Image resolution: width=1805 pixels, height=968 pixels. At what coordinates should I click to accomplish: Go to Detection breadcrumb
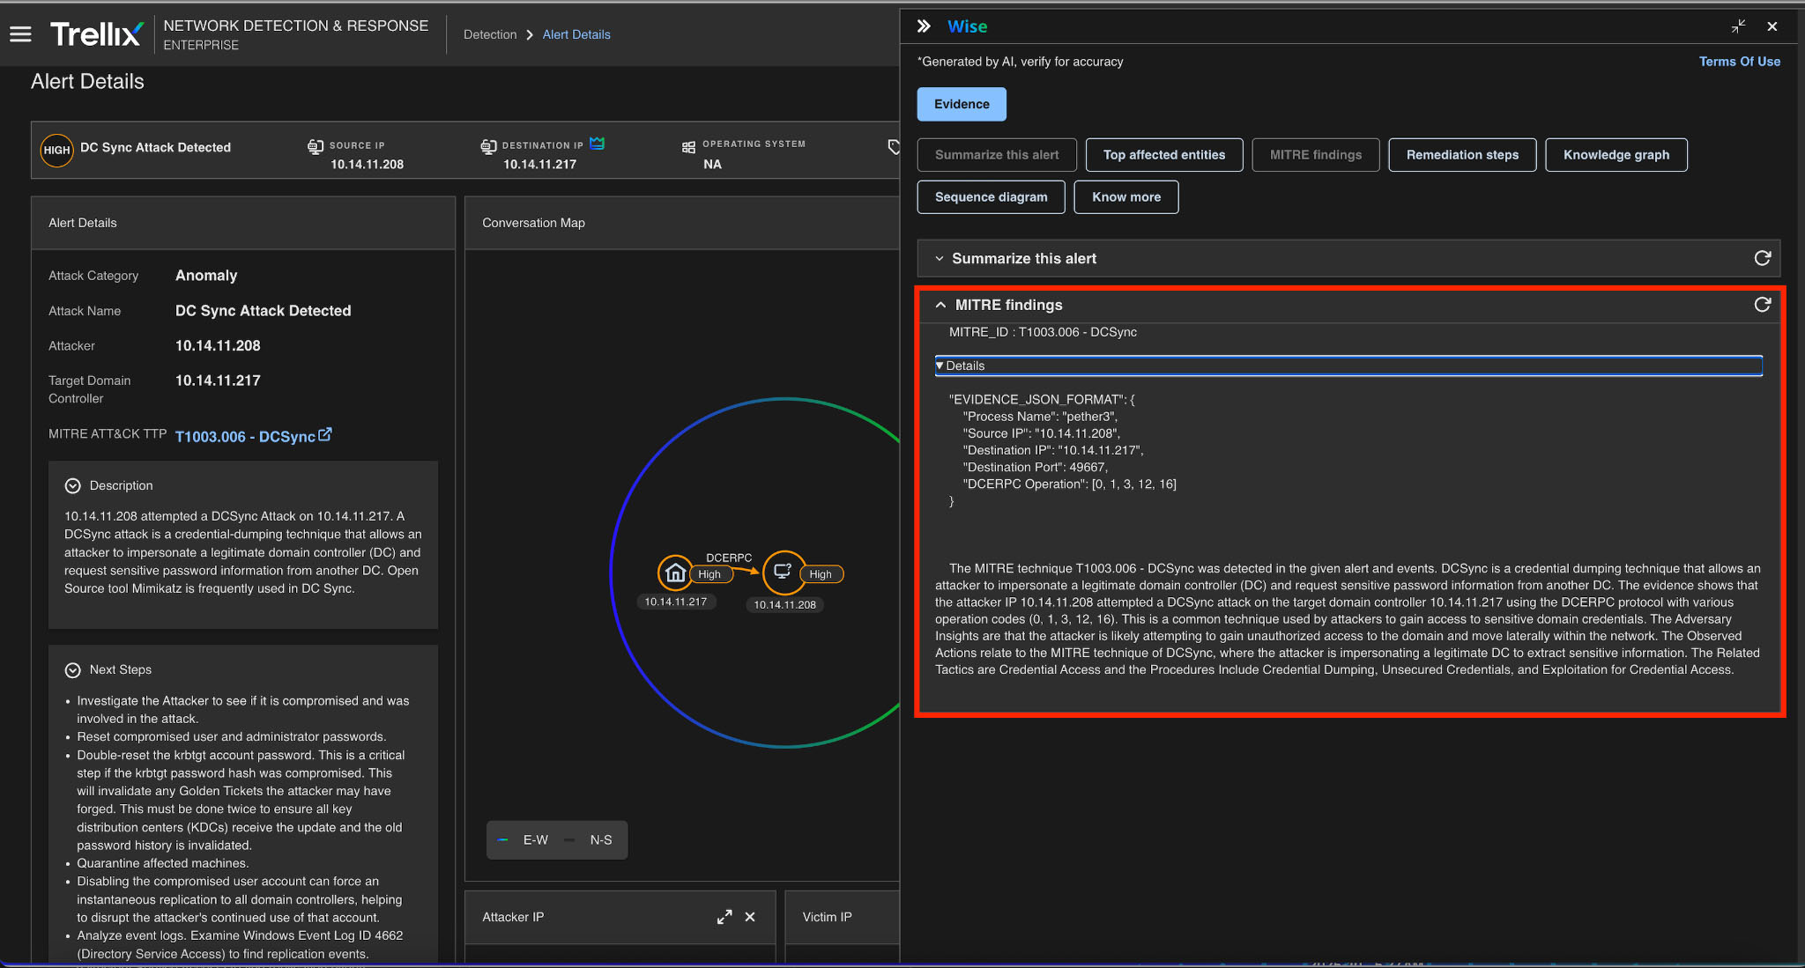coord(490,34)
